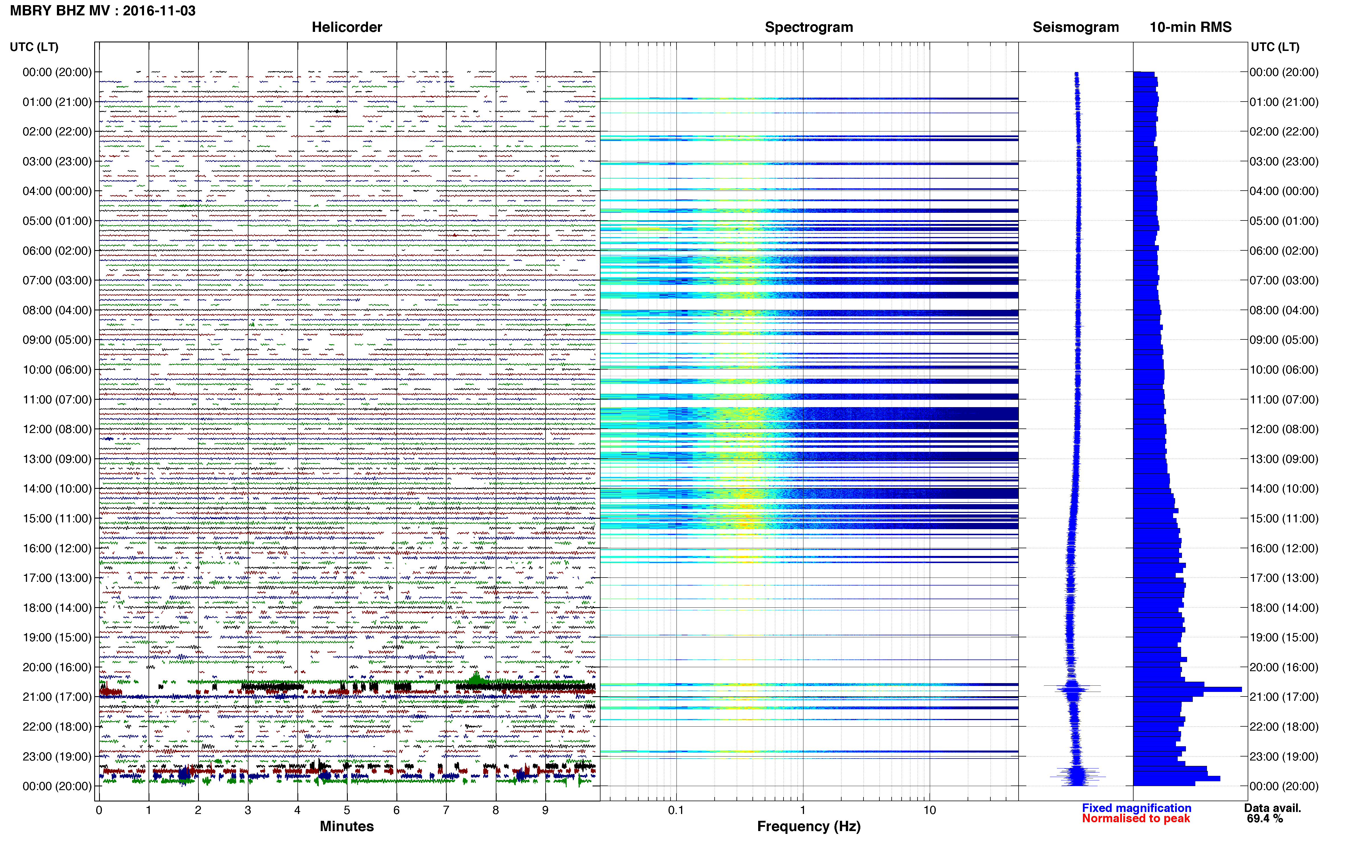Click helicorder axis label '17:00 (13:00)'
This screenshot has width=1349, height=843.
click(57, 578)
